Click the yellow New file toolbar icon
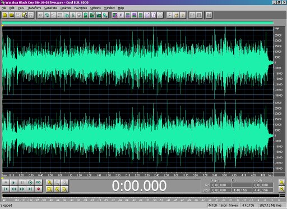Image resolution: width=287 pixels, height=209 pixels. tap(5, 15)
